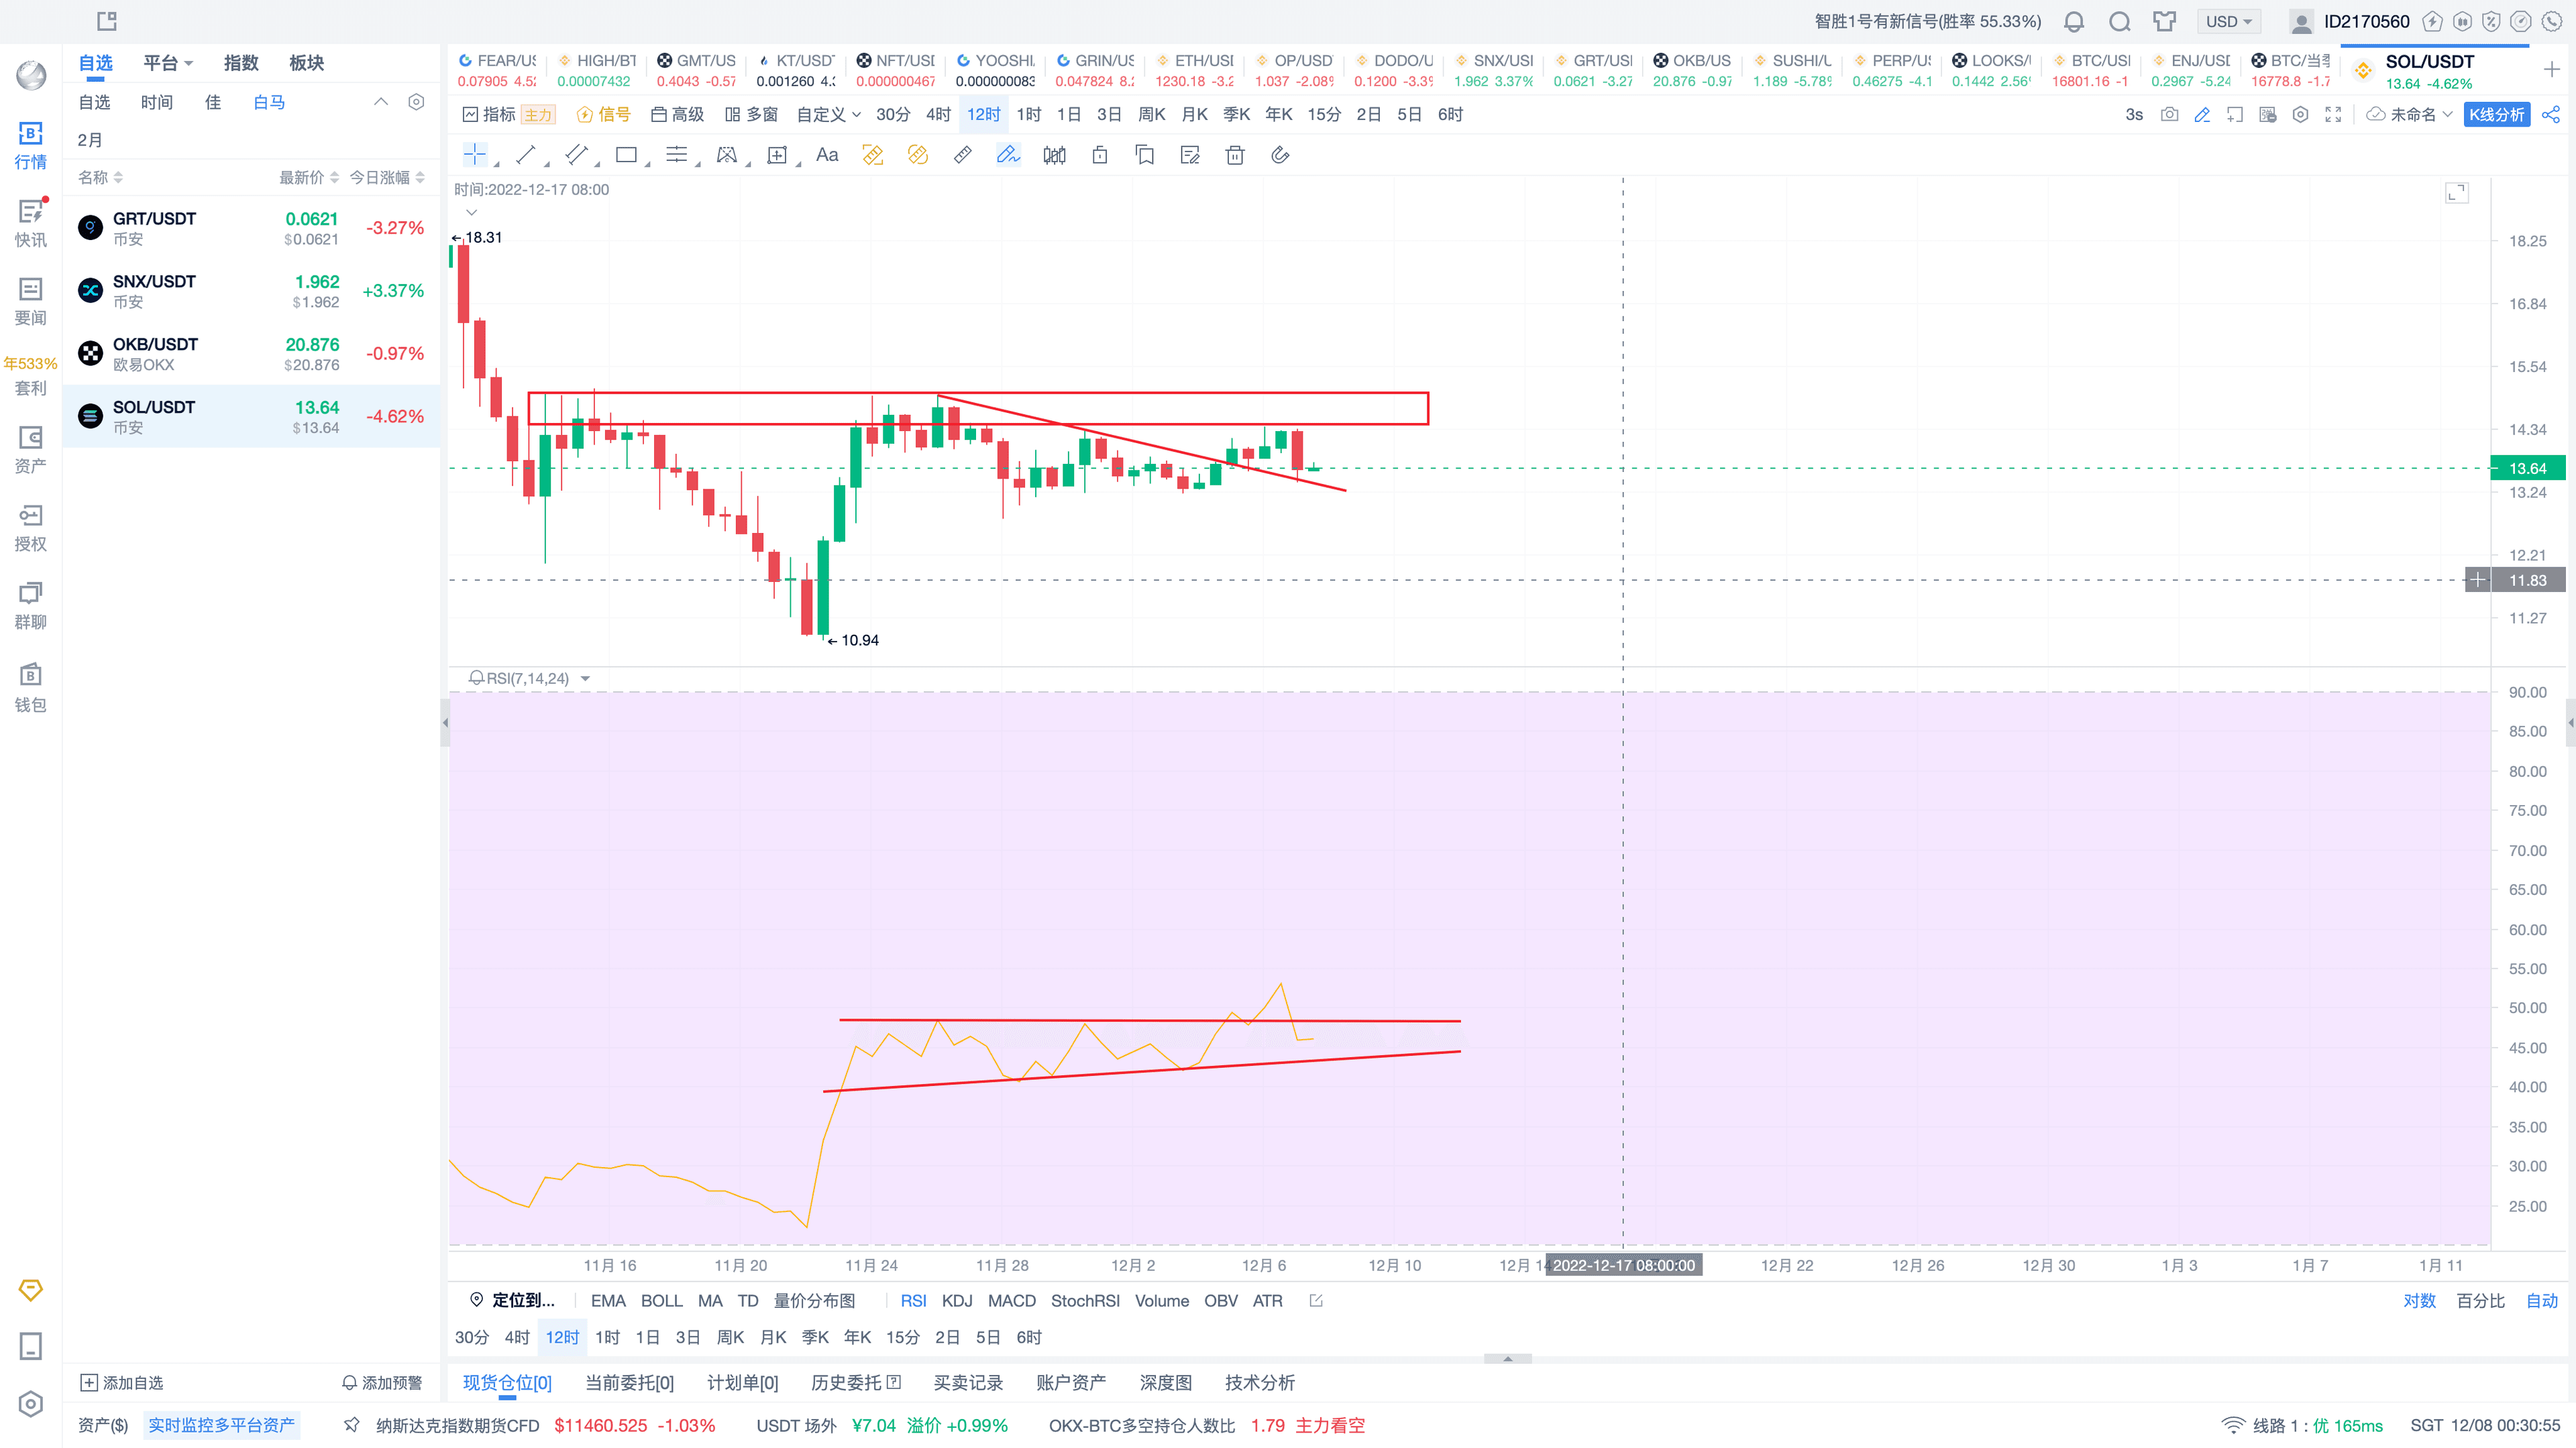Sort watchlist by 今日涨幅 column
Screen dimensions: 2576x1448
click(387, 177)
